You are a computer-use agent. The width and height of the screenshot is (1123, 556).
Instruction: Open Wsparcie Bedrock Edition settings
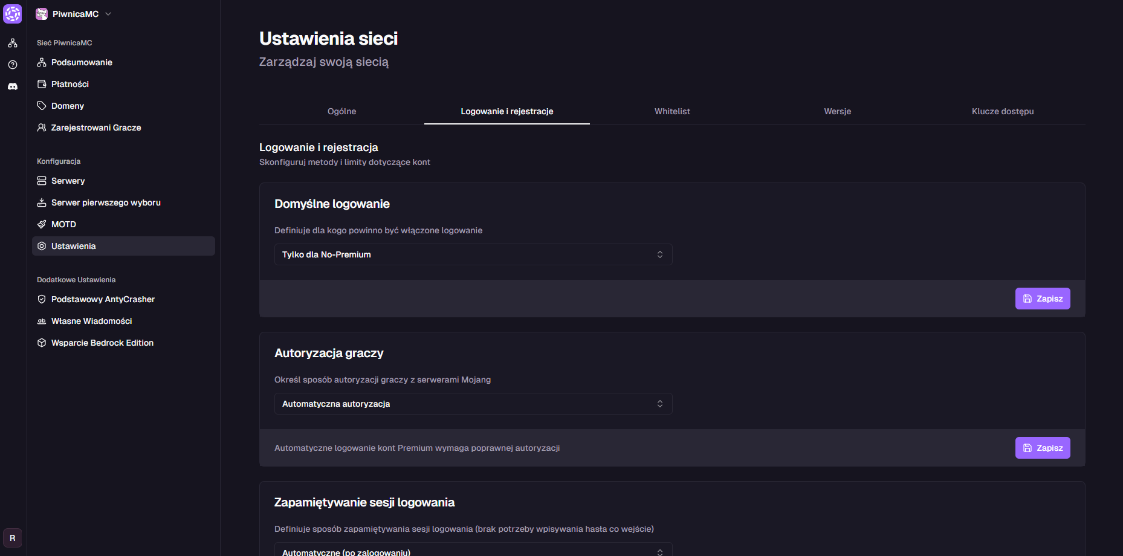click(x=102, y=343)
